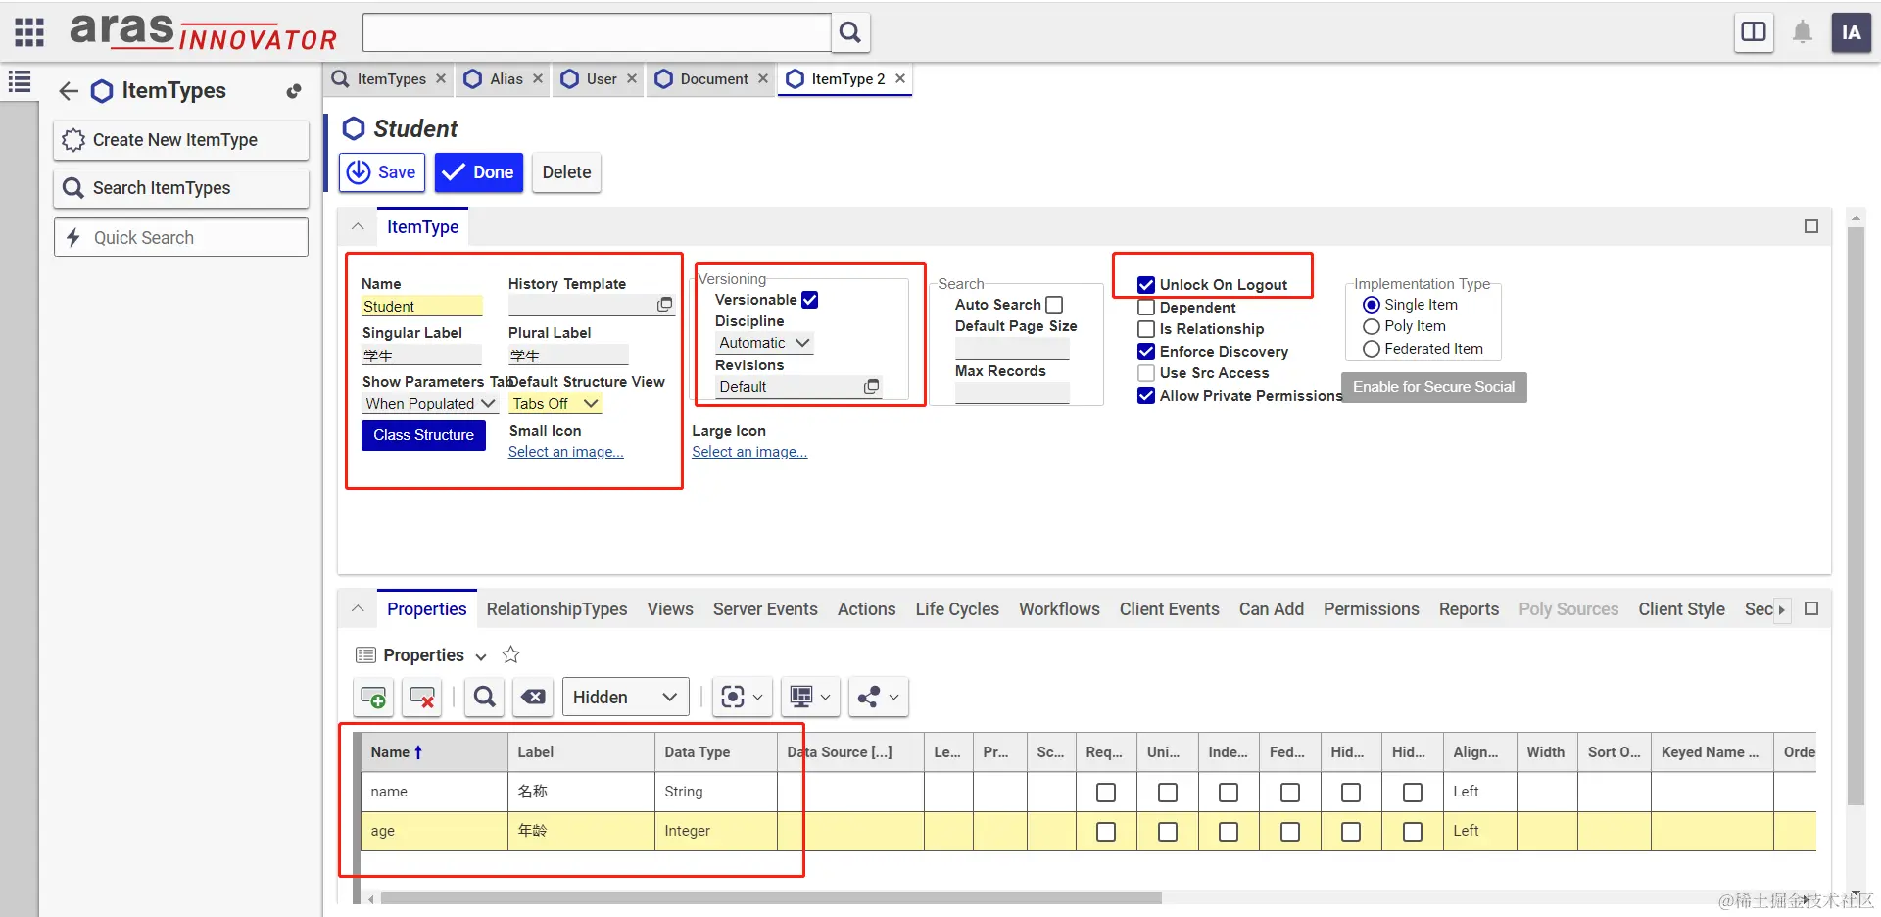Enable the Auto Search checkbox
This screenshot has width=1881, height=917.
[x=1054, y=305]
